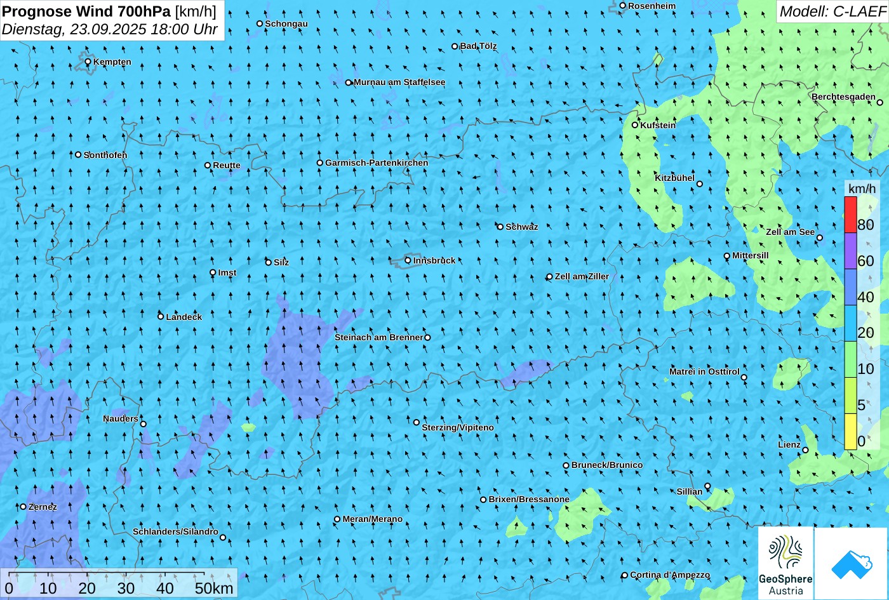Click the '10' value in the legend
This screenshot has height=600, width=889.
(866, 369)
